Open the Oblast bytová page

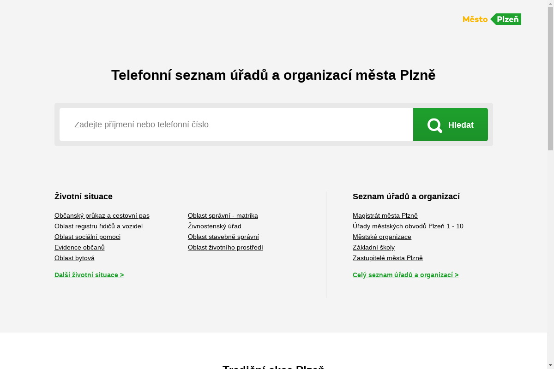click(74, 258)
